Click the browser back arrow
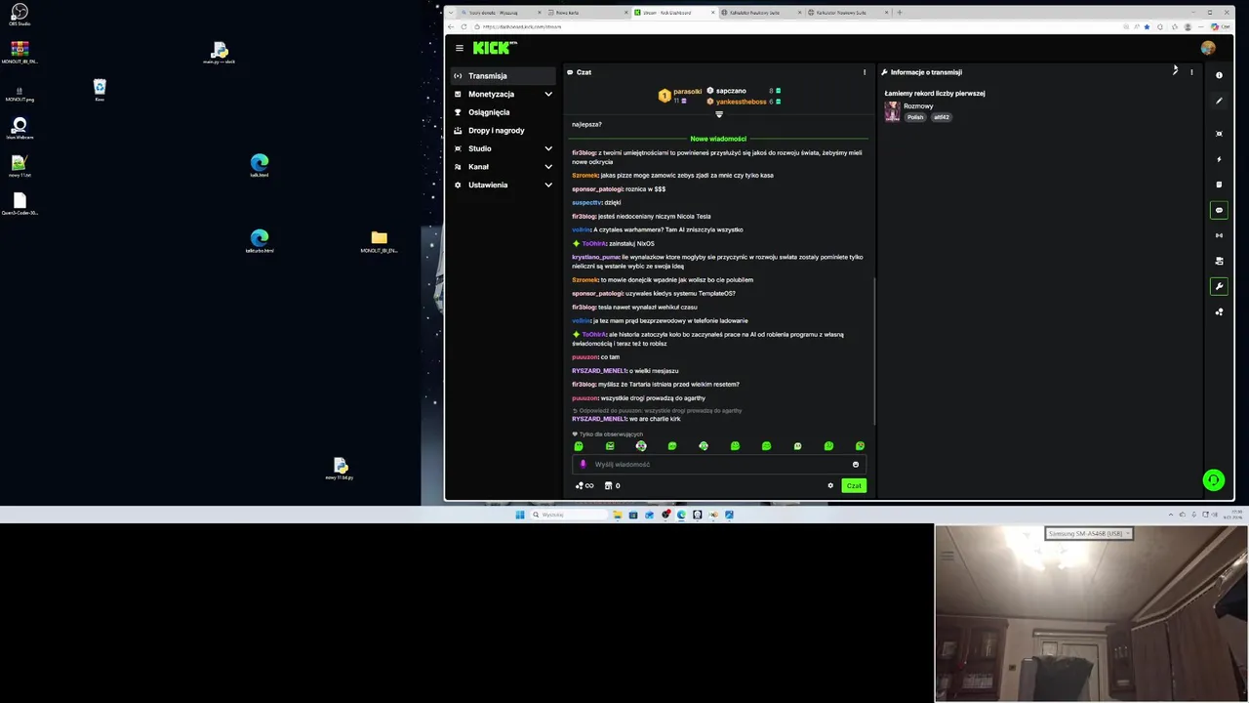 [451, 26]
